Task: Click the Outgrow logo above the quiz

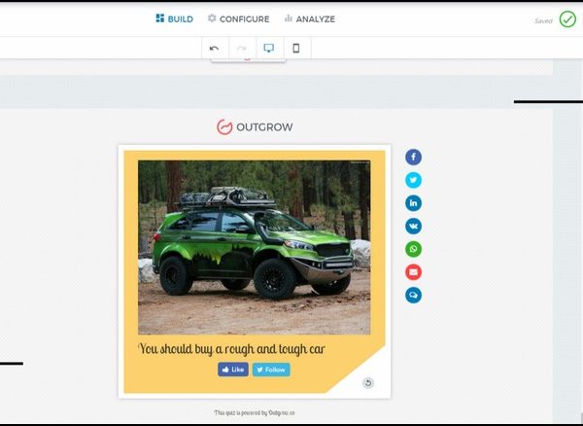Action: pos(254,126)
